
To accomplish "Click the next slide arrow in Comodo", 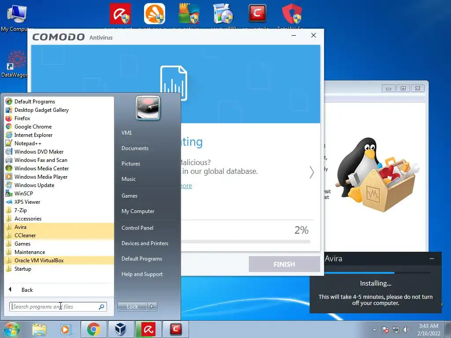I will tap(311, 173).
